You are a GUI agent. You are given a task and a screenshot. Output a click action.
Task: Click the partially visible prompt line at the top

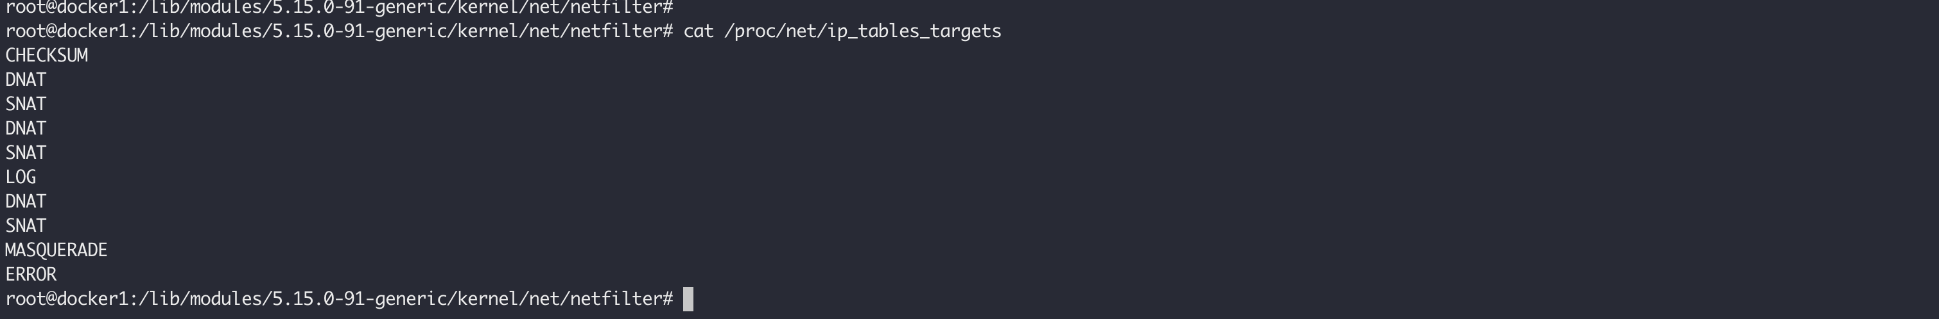click(x=339, y=7)
